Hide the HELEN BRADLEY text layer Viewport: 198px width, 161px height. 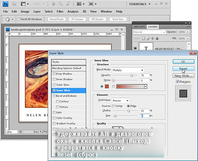135,48
